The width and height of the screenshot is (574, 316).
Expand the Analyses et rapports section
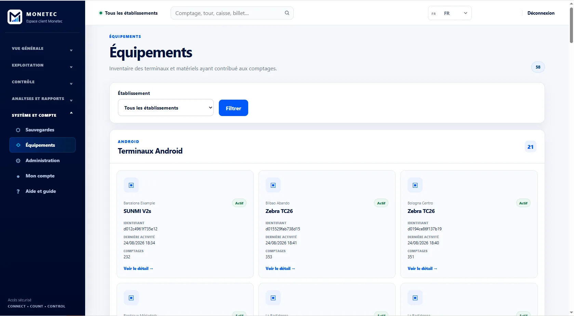point(42,99)
